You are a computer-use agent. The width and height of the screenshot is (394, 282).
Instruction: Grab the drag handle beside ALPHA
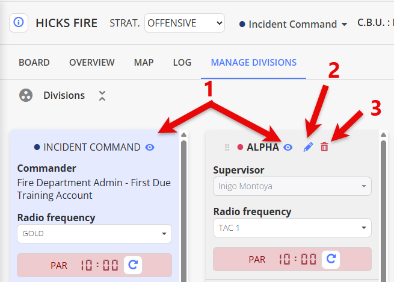[227, 147]
